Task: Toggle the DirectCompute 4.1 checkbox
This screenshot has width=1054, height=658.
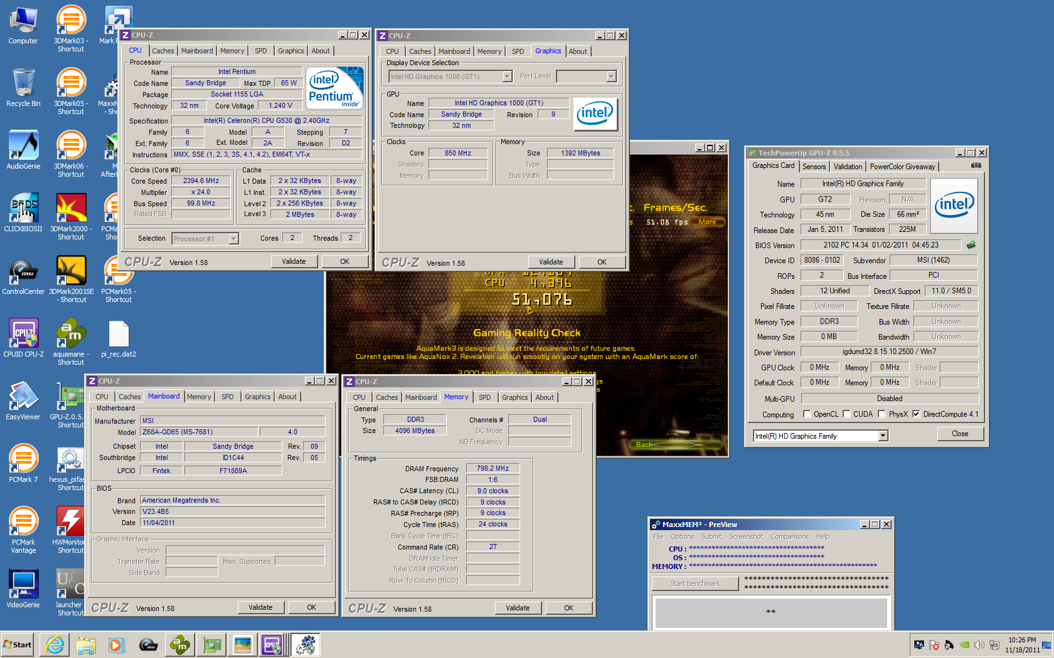Action: point(916,414)
